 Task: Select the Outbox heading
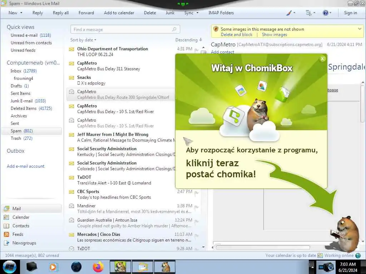point(16,151)
